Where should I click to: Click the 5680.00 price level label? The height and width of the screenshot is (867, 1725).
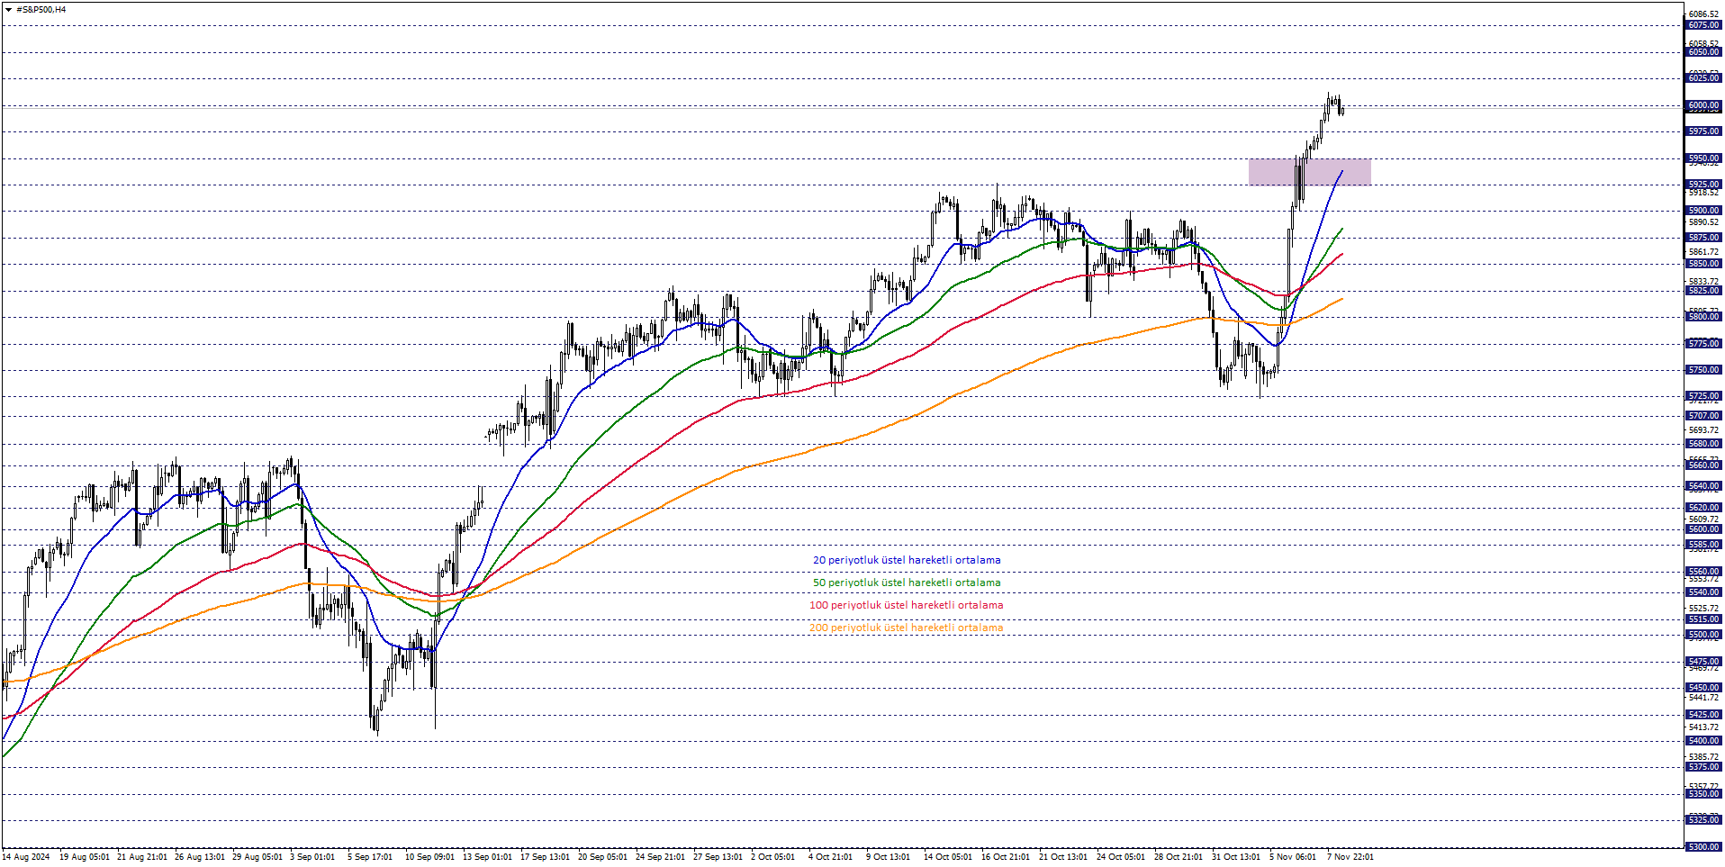[1703, 444]
